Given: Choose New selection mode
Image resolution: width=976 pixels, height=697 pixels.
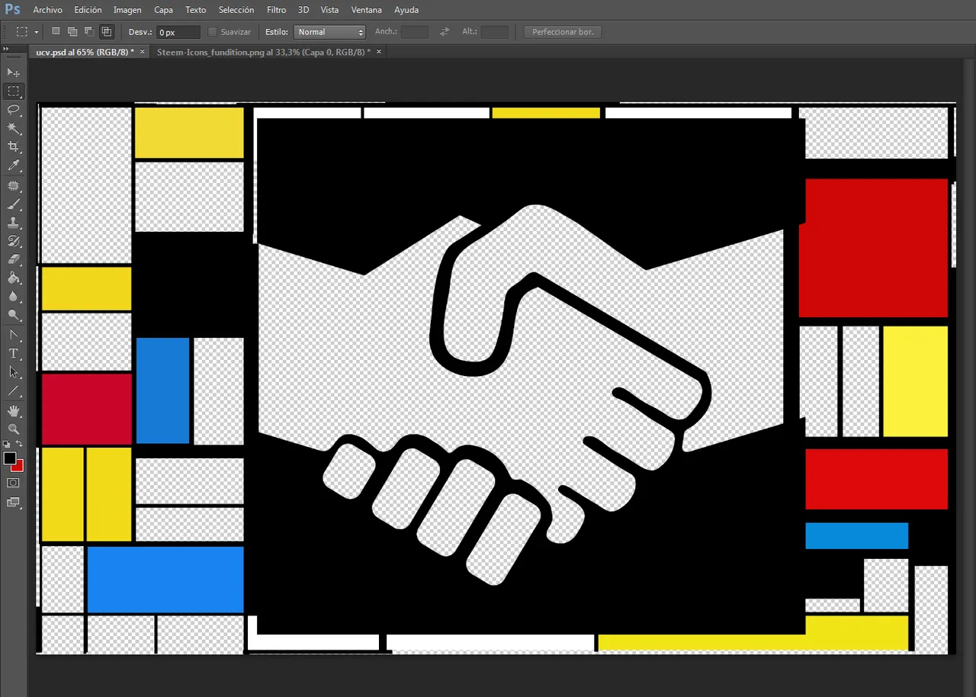Looking at the screenshot, I should pos(56,31).
